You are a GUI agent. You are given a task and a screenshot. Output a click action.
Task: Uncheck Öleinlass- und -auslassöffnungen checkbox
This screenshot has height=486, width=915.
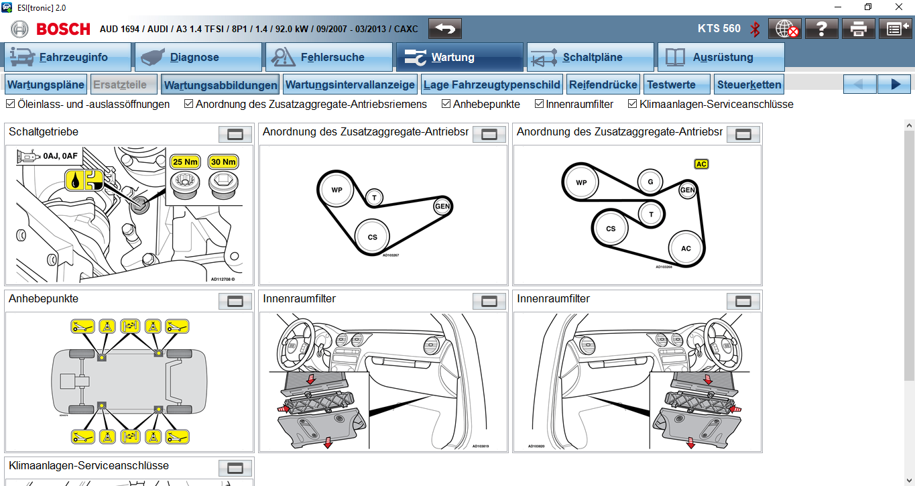point(10,105)
